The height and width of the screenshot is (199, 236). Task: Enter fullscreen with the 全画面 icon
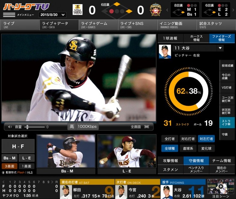147,127
